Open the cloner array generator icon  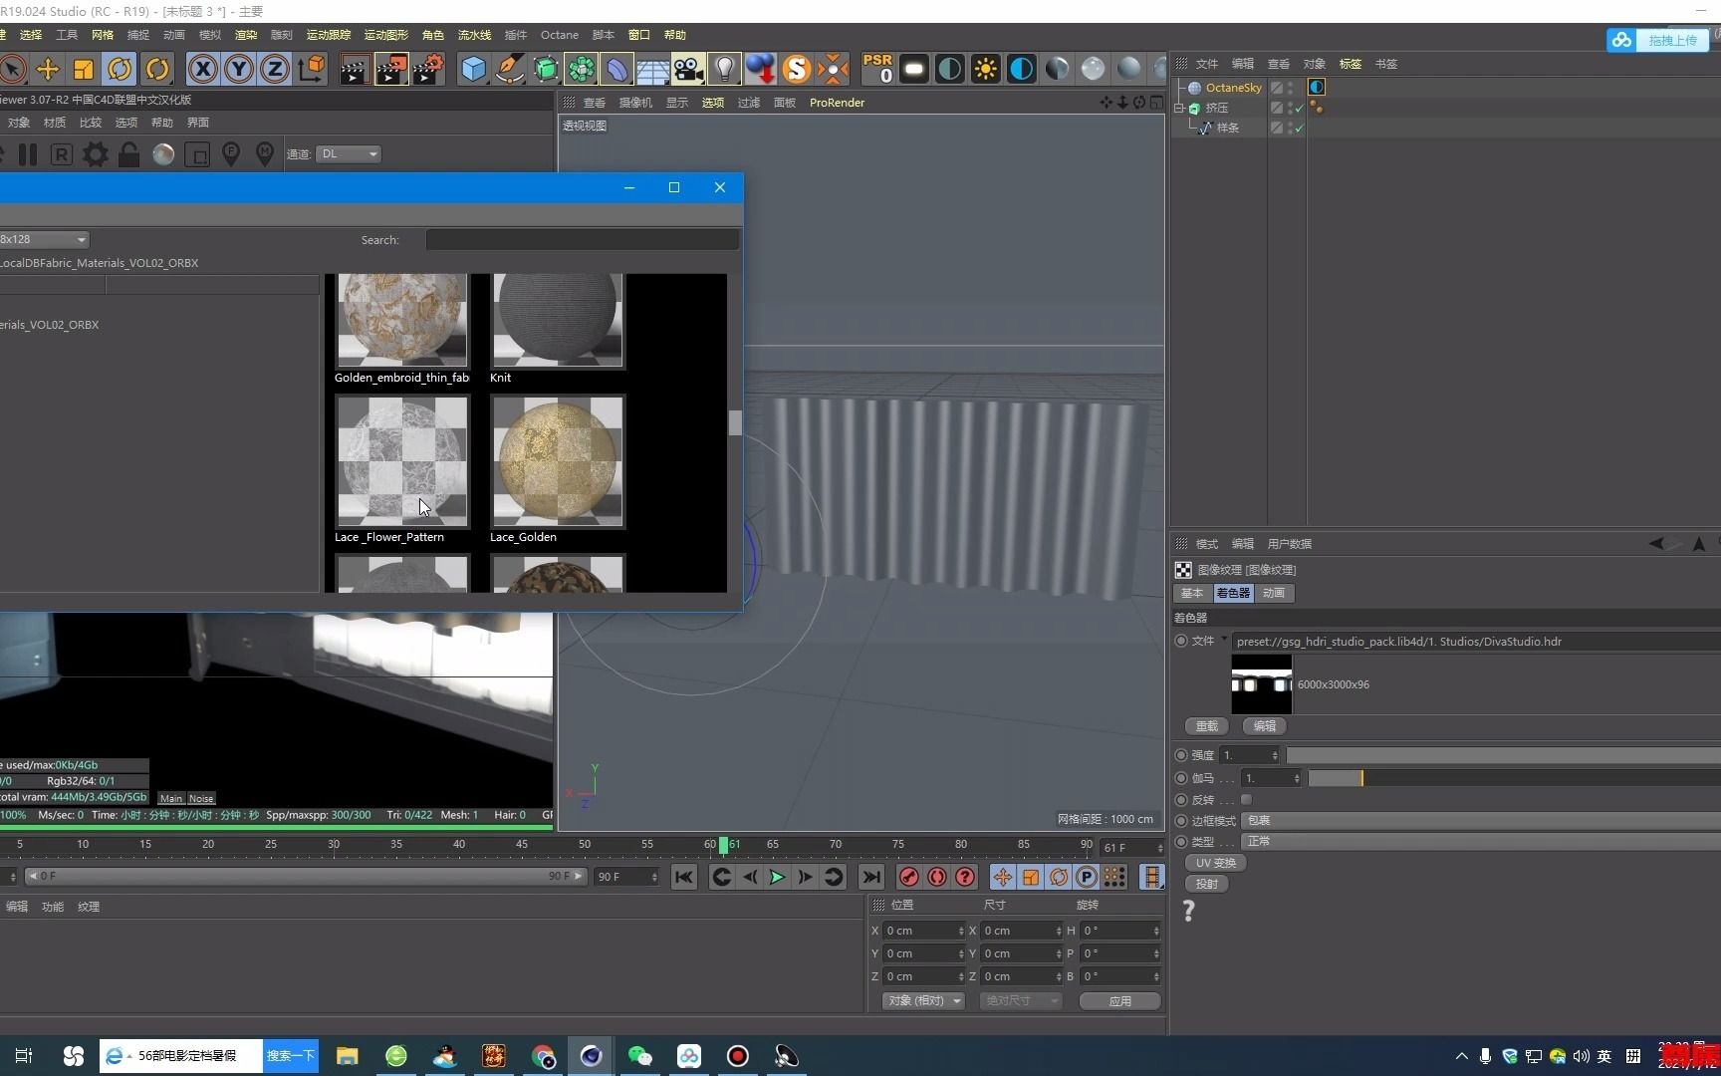point(582,69)
